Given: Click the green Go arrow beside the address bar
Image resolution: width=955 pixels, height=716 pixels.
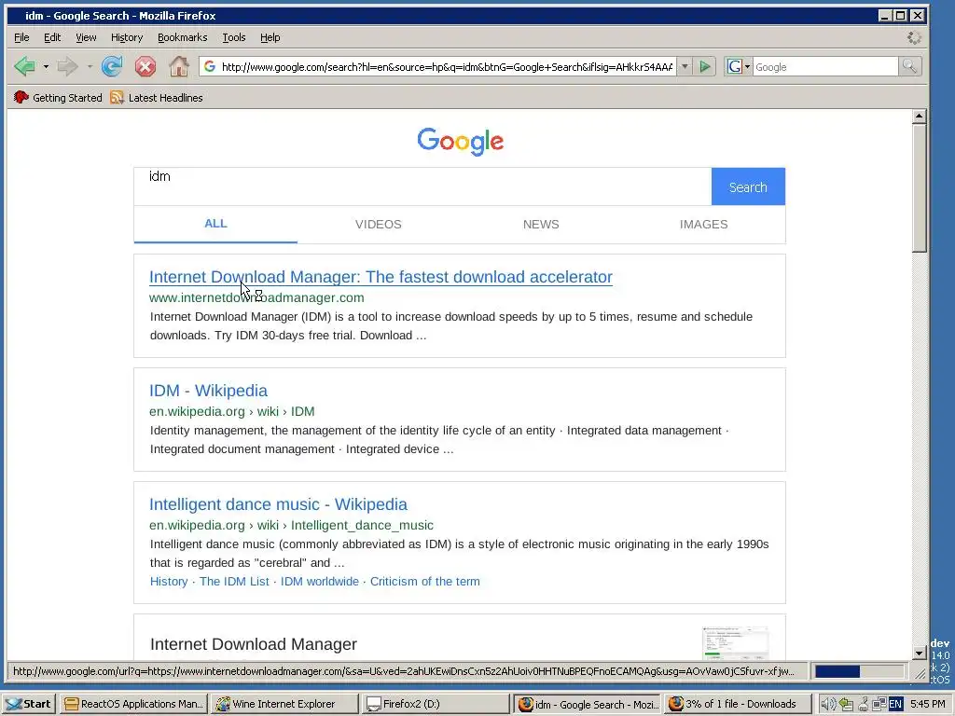Looking at the screenshot, I should coord(705,66).
